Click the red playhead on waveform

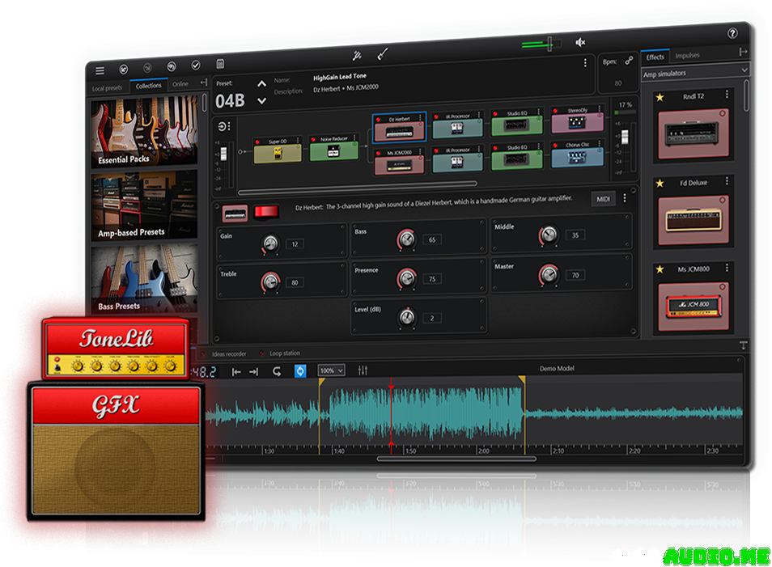click(x=392, y=416)
